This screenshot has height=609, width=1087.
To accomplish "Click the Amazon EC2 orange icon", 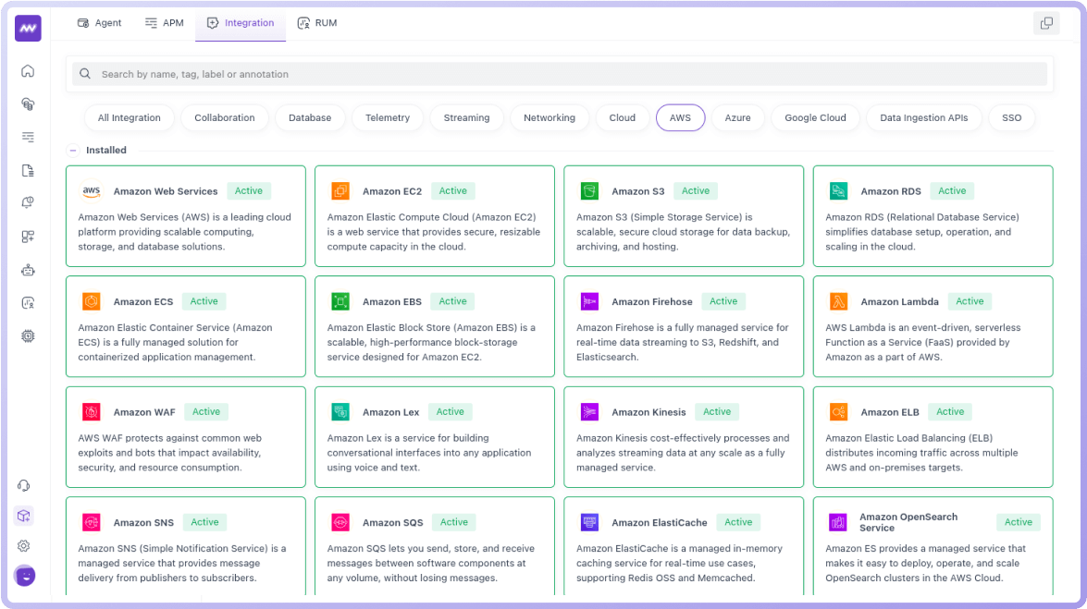I will [340, 190].
